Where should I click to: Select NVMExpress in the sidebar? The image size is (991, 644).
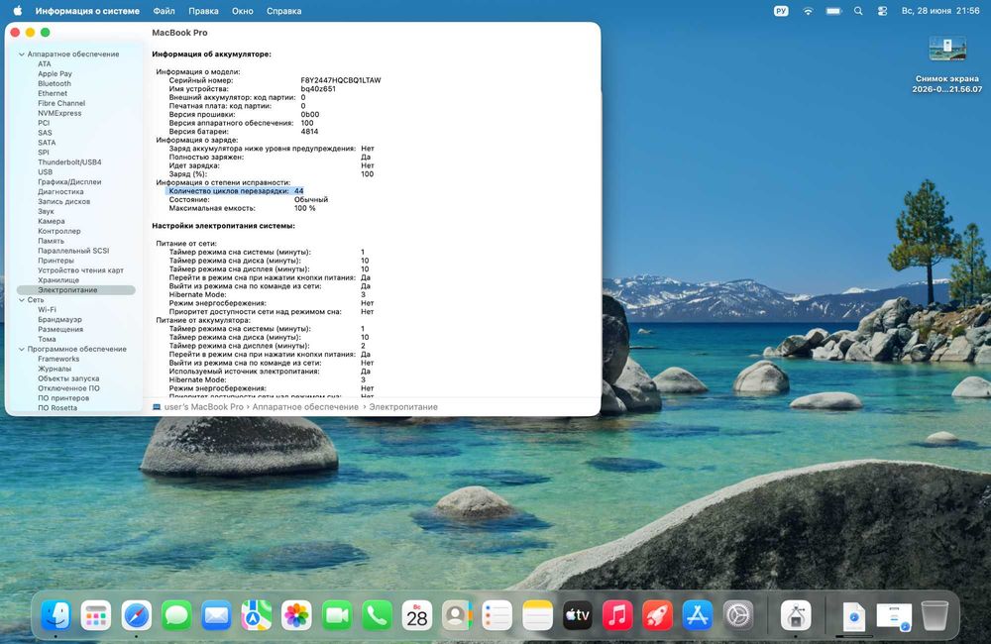click(59, 113)
